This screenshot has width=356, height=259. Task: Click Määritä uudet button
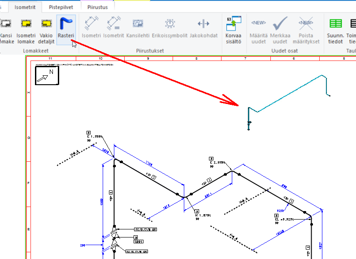(x=258, y=24)
